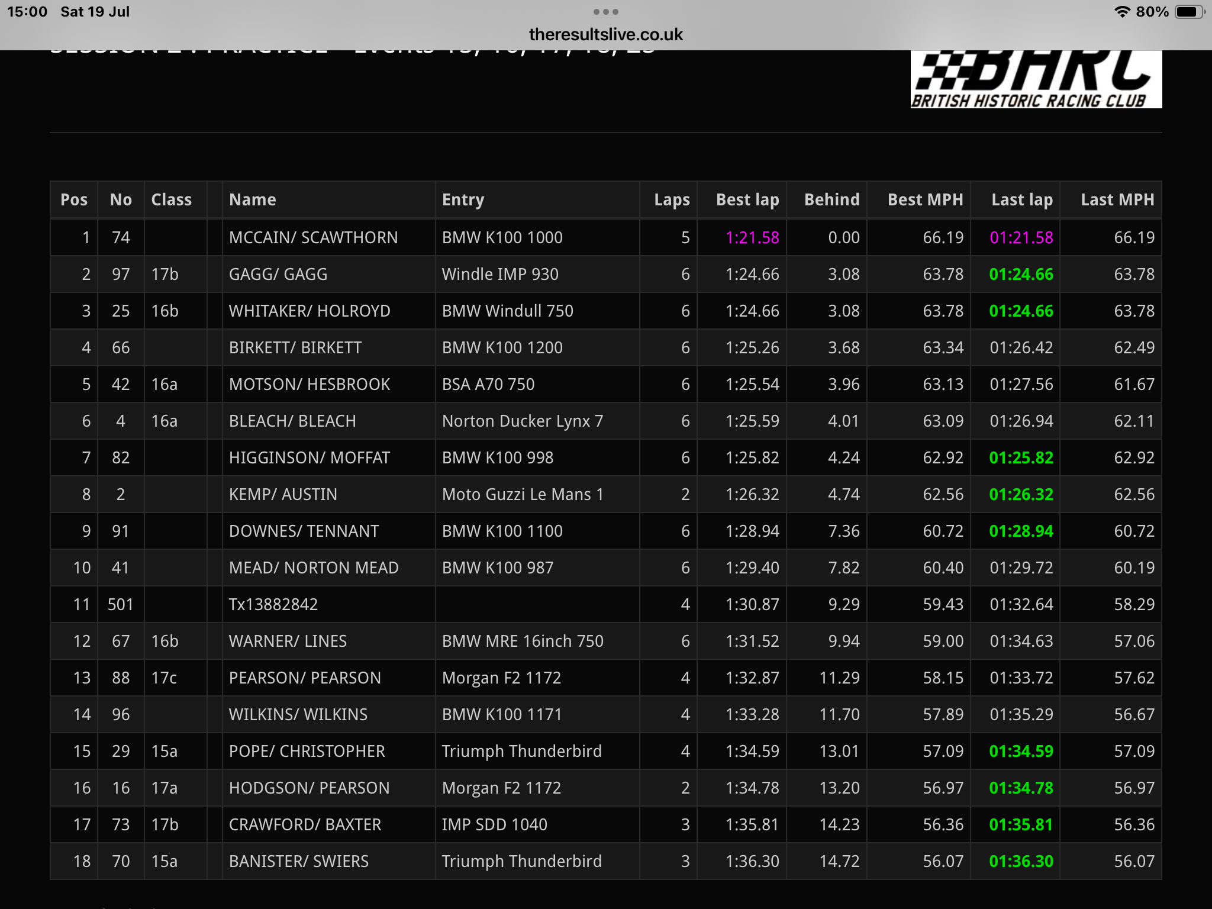This screenshot has height=909, width=1212.
Task: Select the WARNER/ LINES name cell
Action: [x=328, y=642]
